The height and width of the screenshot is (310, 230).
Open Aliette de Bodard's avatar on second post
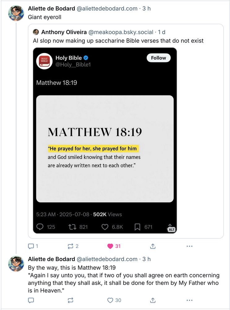tap(16, 263)
